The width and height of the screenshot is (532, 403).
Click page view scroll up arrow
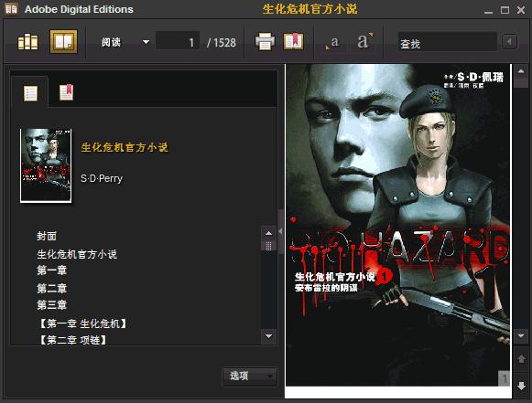point(521,71)
